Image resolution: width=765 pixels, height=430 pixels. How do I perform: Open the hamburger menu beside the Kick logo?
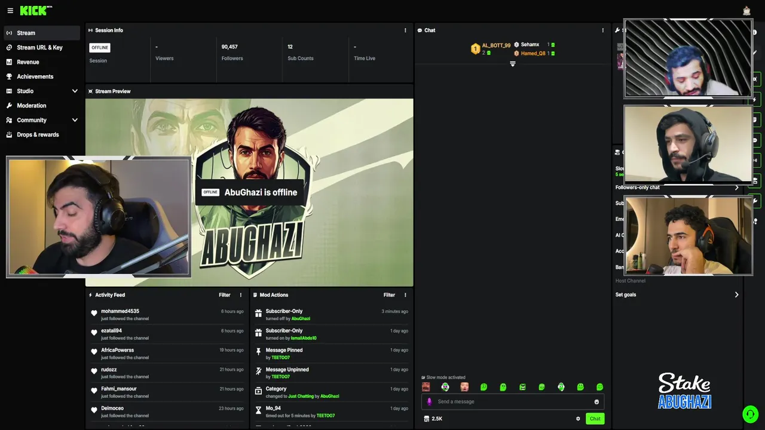(10, 11)
